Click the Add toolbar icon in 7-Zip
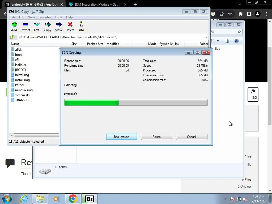The height and width of the screenshot is (204, 272). pos(14,27)
